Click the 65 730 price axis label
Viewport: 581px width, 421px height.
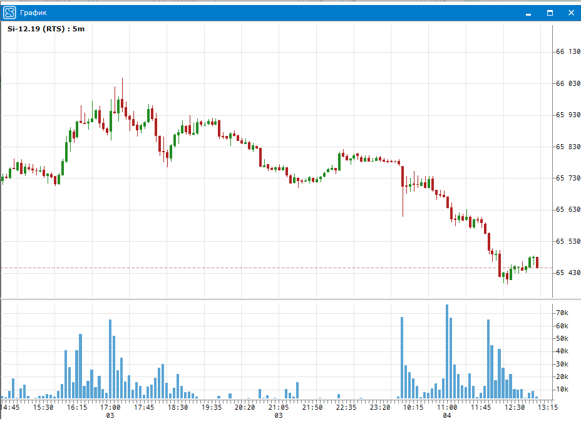point(568,178)
